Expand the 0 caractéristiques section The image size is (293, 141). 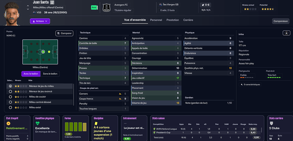point(251,84)
